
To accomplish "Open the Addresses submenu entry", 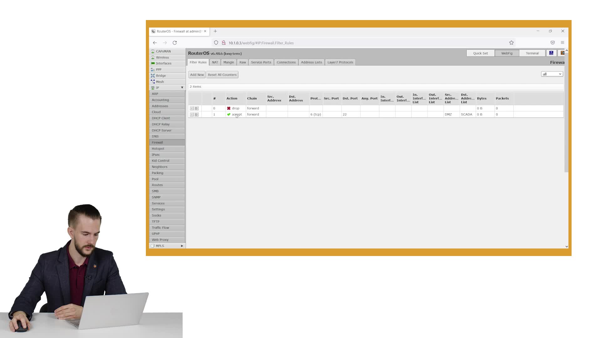I will 167,106.
